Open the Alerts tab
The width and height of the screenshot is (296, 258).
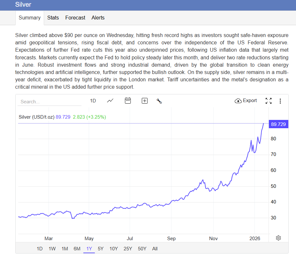pyautogui.click(x=98, y=18)
